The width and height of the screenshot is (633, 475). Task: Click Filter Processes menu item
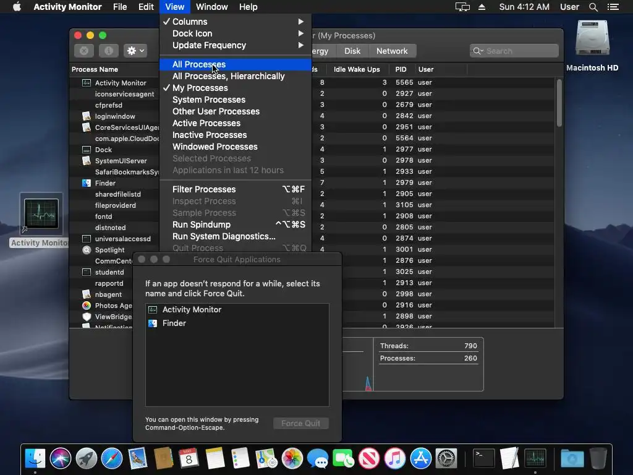236,189
